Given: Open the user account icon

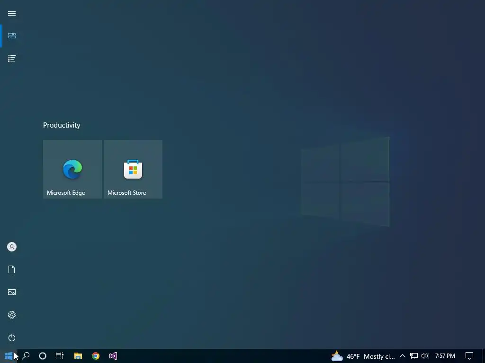Looking at the screenshot, I should coord(12,247).
